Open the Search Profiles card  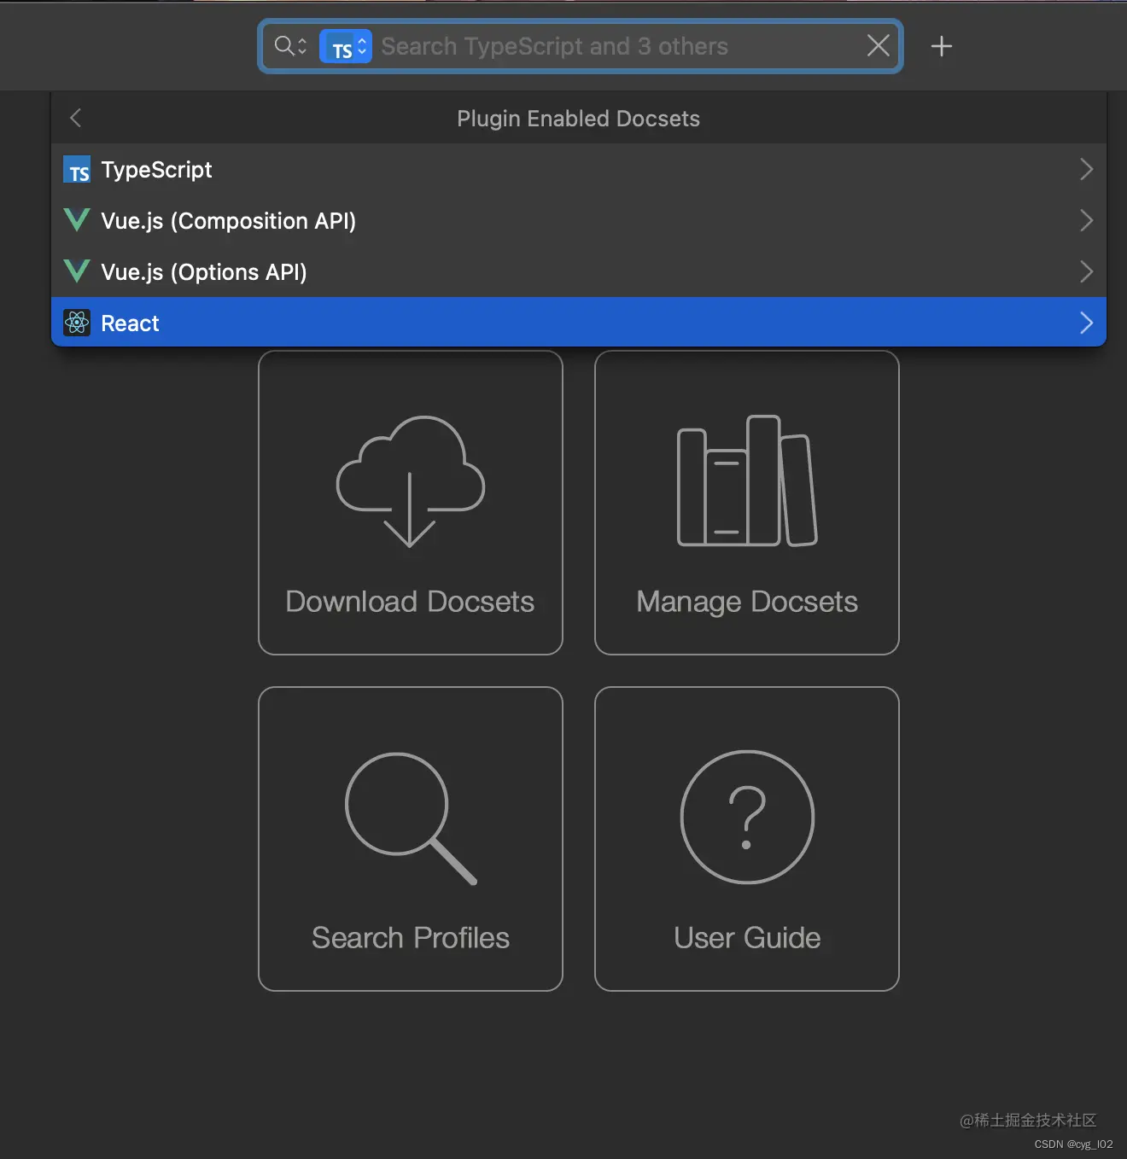point(411,839)
